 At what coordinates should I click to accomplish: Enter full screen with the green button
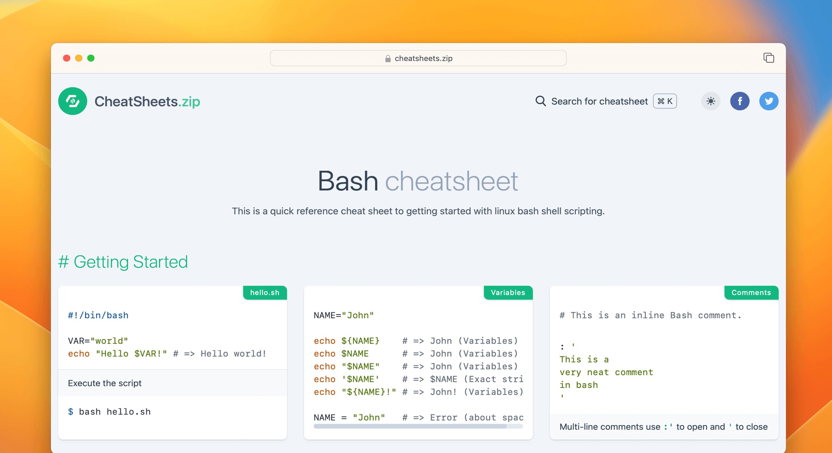(91, 58)
